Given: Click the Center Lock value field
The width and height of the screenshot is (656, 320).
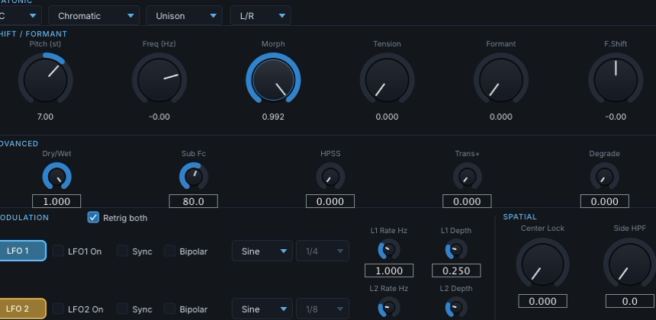Looking at the screenshot, I should coord(542,301).
